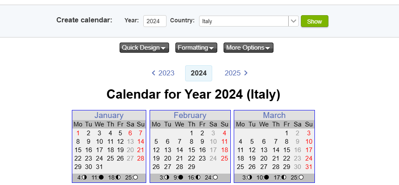Click the green Show button
Image resolution: width=399 pixels, height=185 pixels.
(314, 21)
